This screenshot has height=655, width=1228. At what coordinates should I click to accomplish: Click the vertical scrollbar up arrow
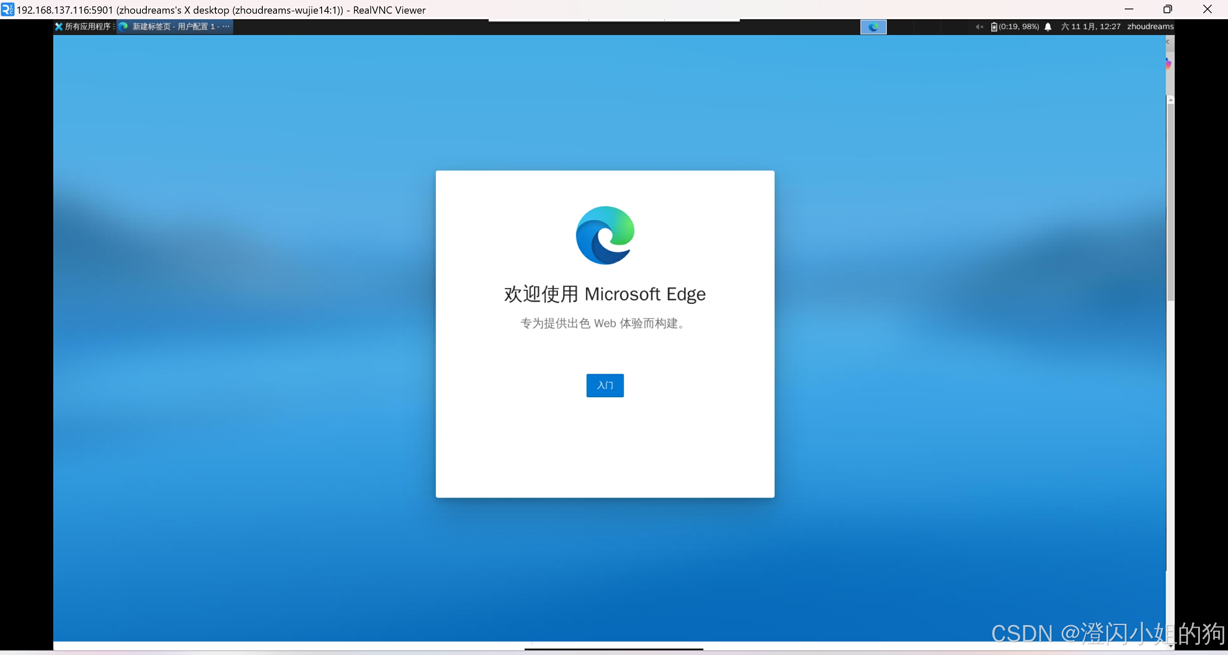pos(1170,100)
